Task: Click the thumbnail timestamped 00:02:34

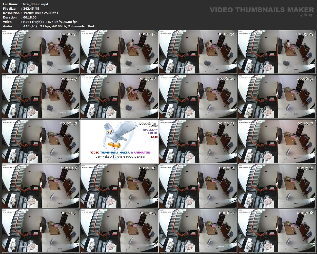Action: tap(198, 52)
